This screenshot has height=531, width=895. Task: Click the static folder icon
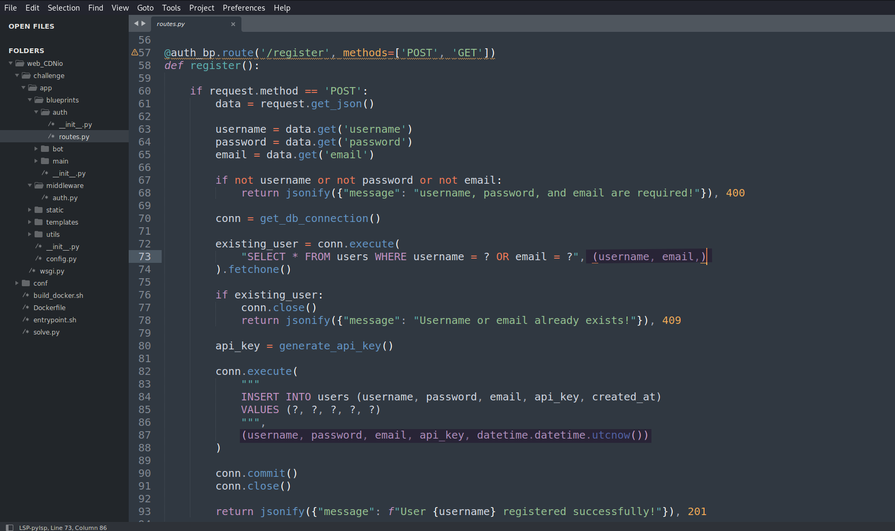(39, 210)
